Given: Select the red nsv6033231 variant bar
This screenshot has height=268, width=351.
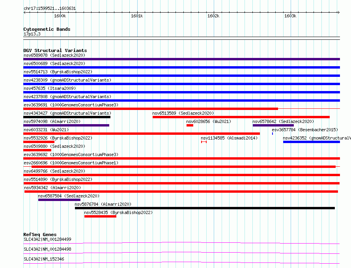Looking at the screenshot, I should 142,134.
